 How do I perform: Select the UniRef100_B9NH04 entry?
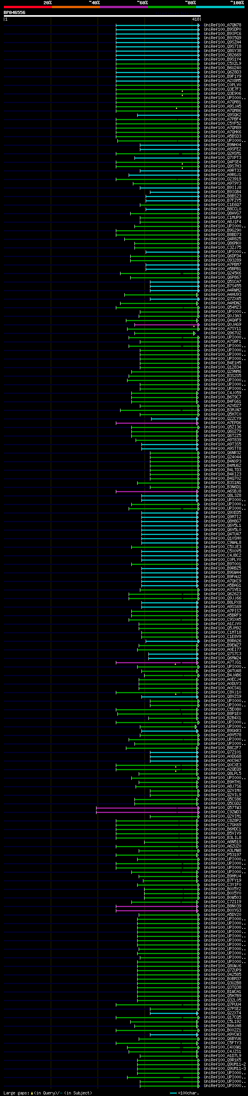[222, 145]
